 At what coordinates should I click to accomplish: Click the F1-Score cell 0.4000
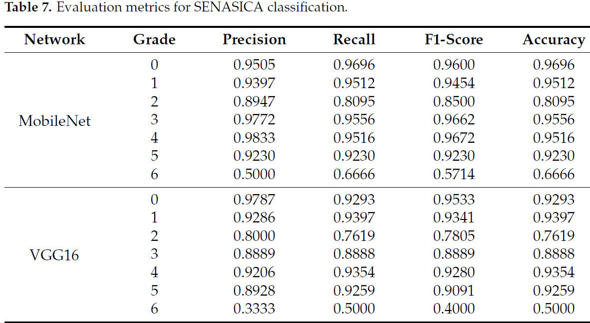tap(454, 309)
